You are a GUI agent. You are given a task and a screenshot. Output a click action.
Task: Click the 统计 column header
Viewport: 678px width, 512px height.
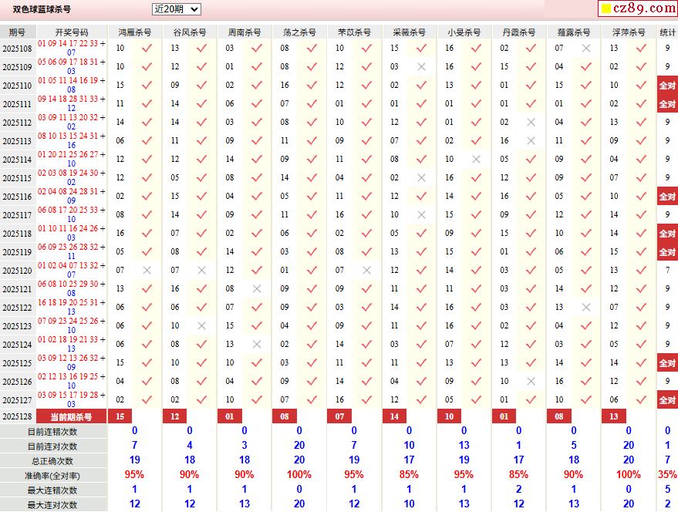[x=667, y=32]
